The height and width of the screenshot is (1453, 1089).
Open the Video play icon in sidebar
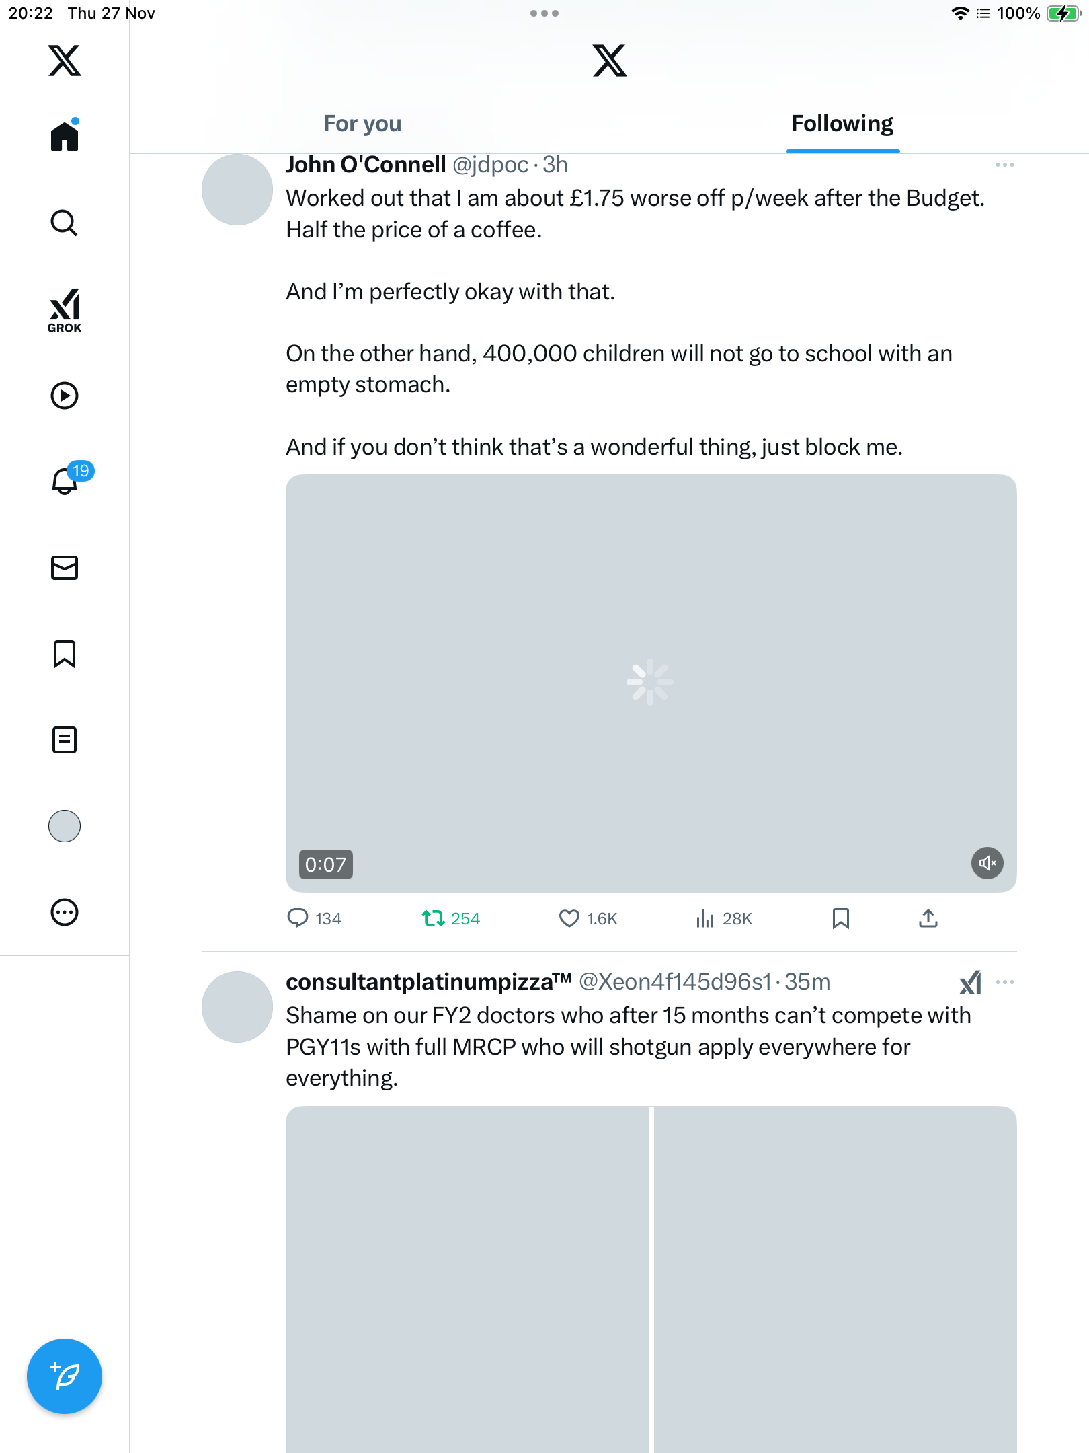[x=65, y=396]
